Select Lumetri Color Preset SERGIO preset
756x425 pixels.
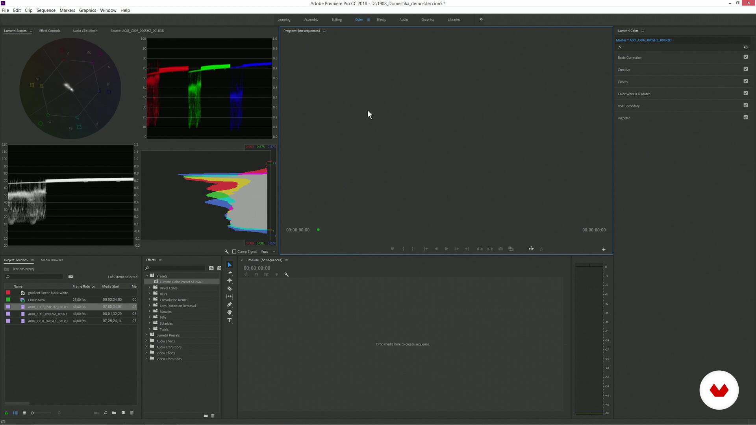[x=181, y=282]
